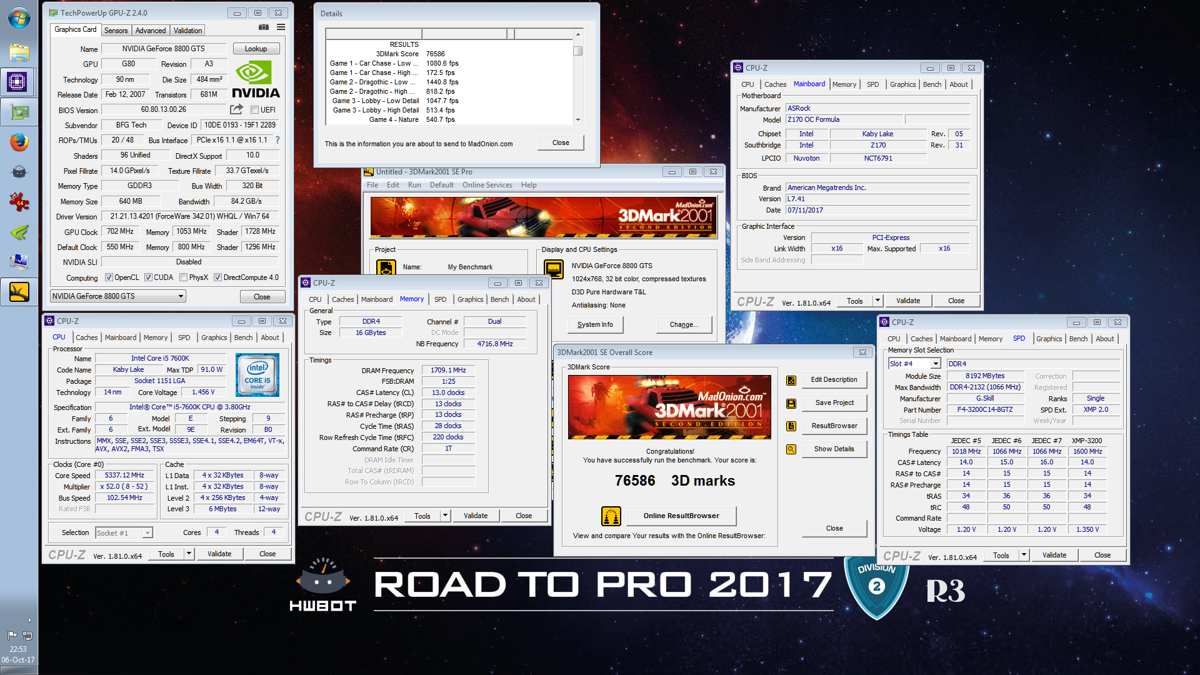This screenshot has width=1200, height=675.
Task: Toggle the CUDA checkbox
Action: click(x=148, y=277)
